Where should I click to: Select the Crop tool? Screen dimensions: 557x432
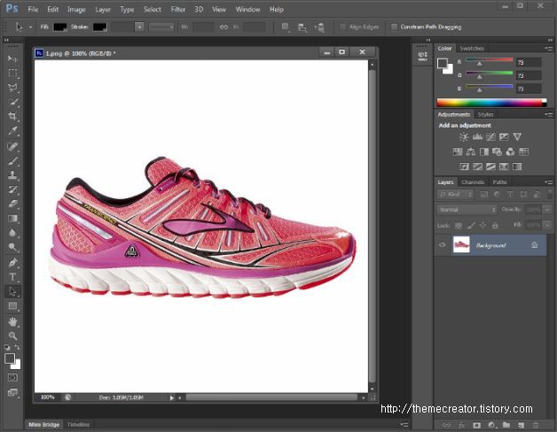(12, 116)
